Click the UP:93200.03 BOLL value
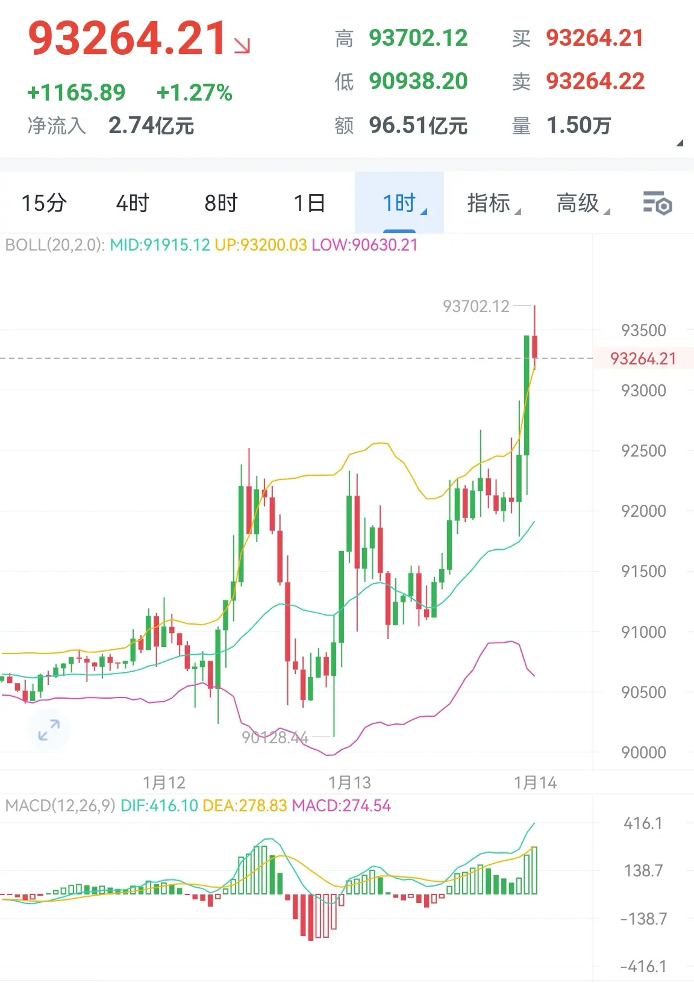 click(261, 245)
